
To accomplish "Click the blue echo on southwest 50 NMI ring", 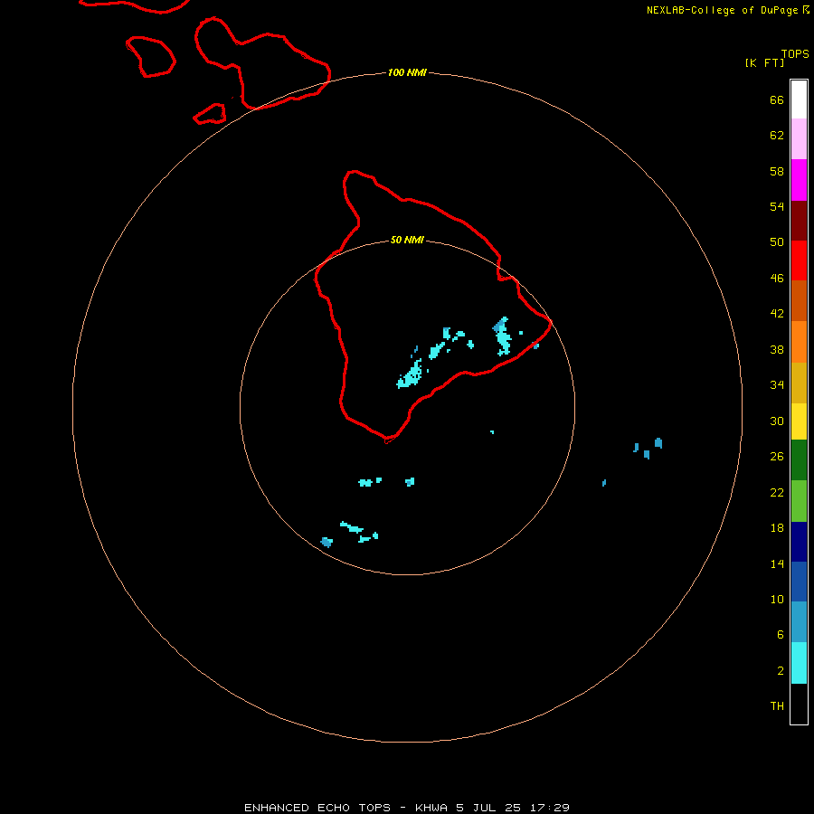I will coord(327,542).
